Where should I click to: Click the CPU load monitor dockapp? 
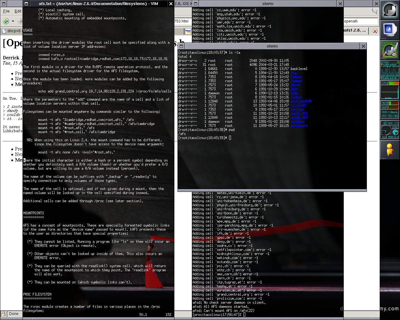click(390, 90)
